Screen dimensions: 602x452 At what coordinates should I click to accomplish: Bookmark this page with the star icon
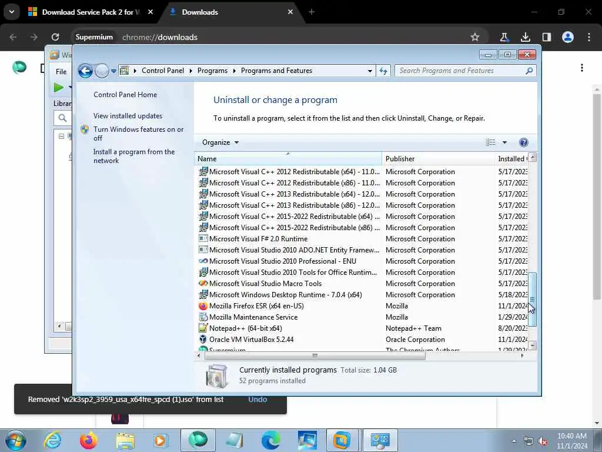[475, 37]
